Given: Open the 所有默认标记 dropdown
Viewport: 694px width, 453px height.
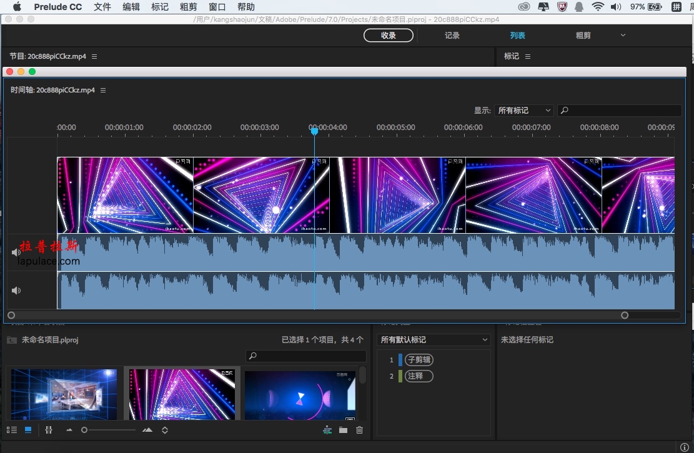Looking at the screenshot, I should click(x=434, y=340).
